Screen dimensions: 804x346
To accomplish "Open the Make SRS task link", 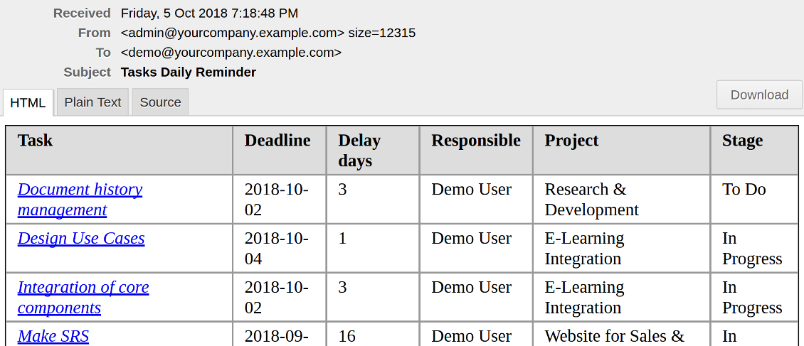I will pos(53,336).
